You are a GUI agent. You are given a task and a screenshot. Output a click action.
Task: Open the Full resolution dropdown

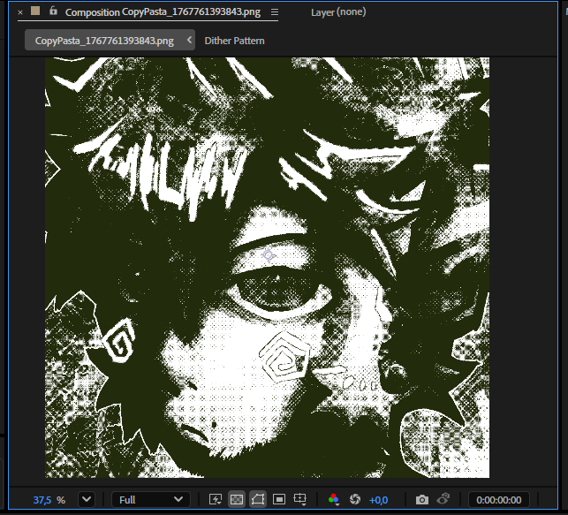151,500
